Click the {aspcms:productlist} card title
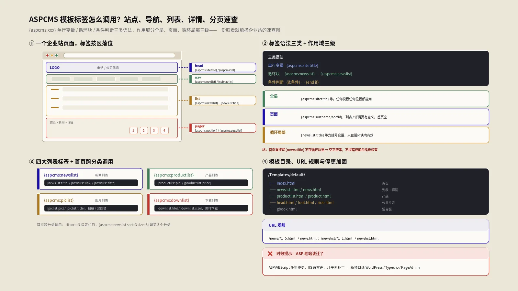Viewport: 518px width, 291px height. coord(174,175)
